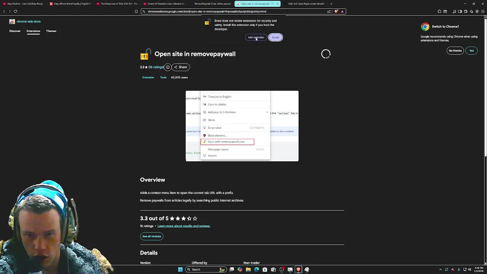Open the Brave playlist music icon

coord(454,11)
